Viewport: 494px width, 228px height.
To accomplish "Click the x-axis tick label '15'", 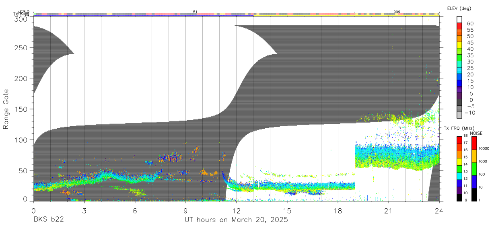I will click(x=287, y=211).
